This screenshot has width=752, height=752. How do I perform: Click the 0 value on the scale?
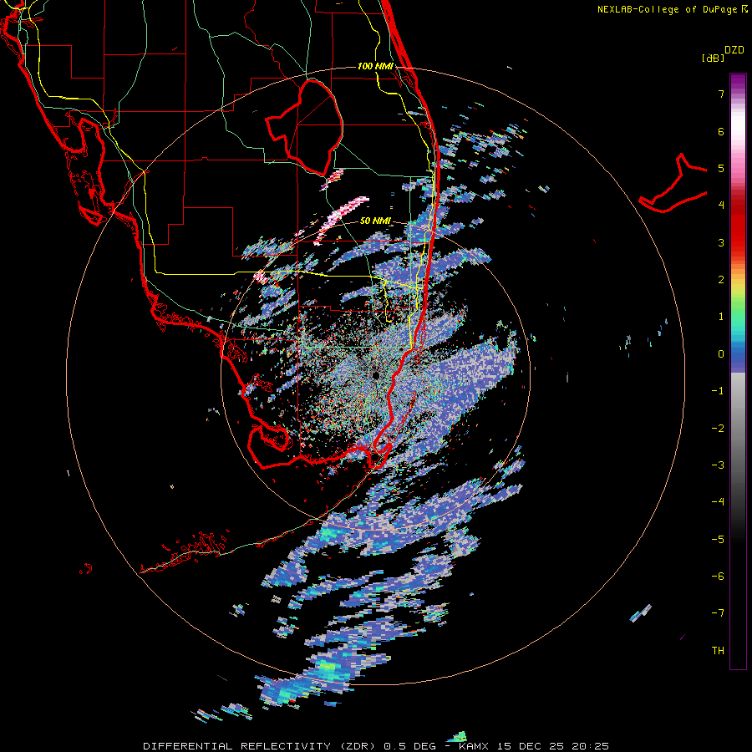[721, 354]
